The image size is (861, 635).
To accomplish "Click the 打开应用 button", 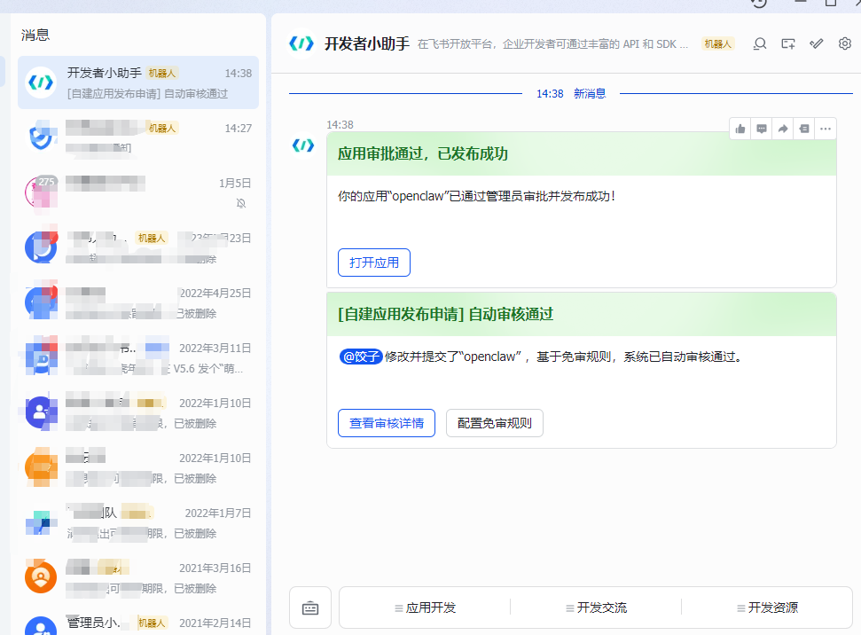I will click(373, 263).
